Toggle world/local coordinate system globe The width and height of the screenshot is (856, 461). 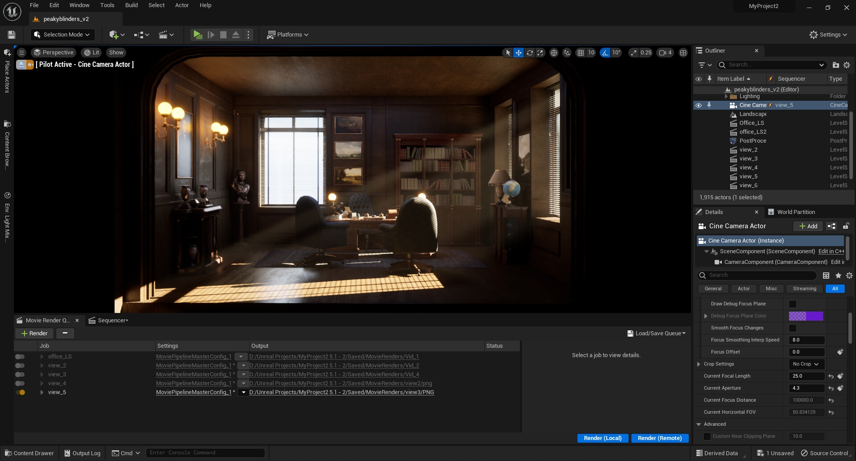(x=554, y=53)
